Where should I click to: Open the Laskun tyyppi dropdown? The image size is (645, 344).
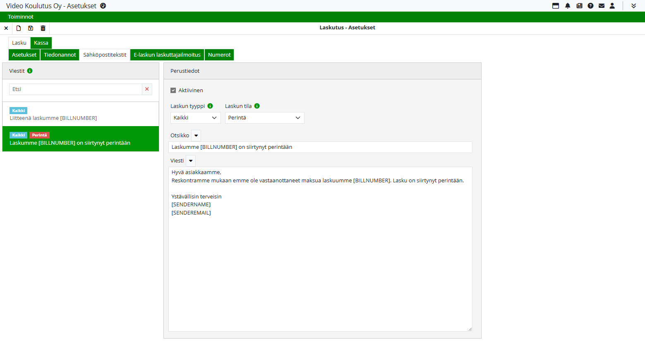click(x=195, y=118)
